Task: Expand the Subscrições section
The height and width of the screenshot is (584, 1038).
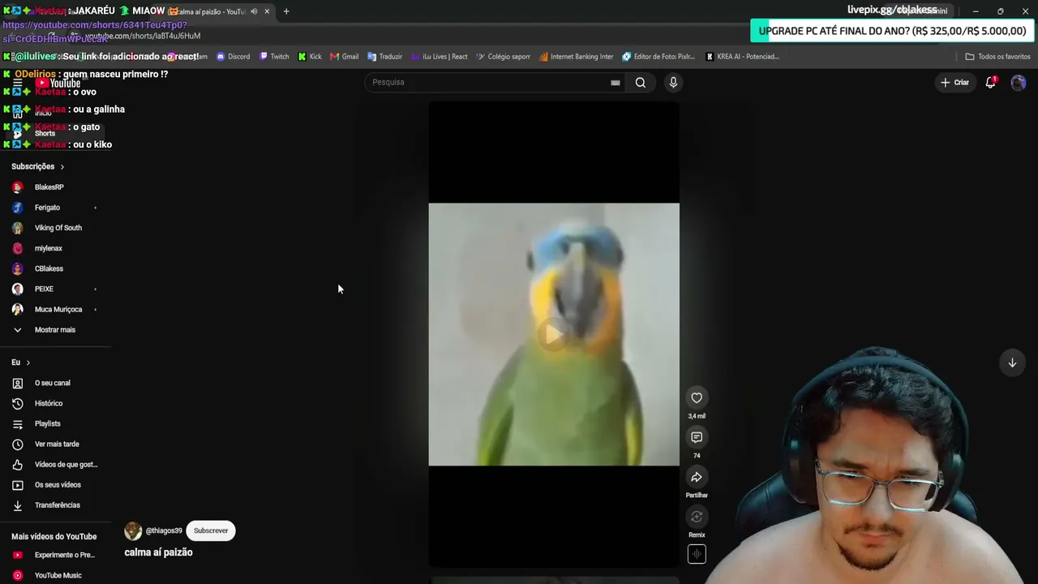Action: [37, 166]
